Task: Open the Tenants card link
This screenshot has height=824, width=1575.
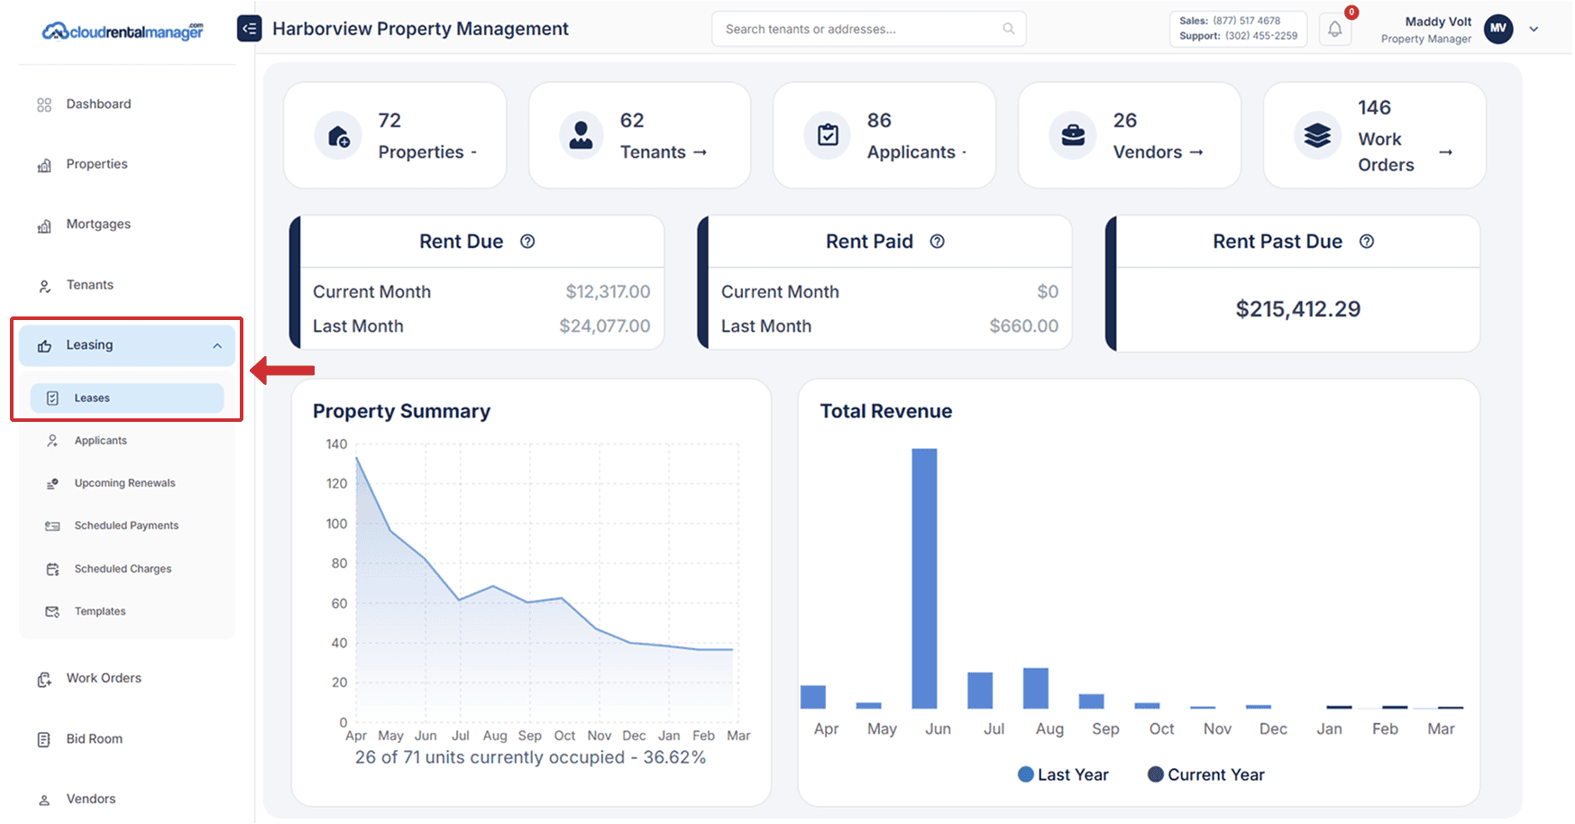Action: coord(663,152)
